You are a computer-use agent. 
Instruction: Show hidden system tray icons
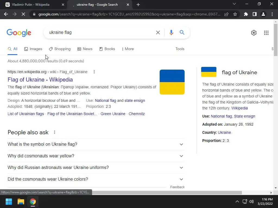(x=237, y=201)
